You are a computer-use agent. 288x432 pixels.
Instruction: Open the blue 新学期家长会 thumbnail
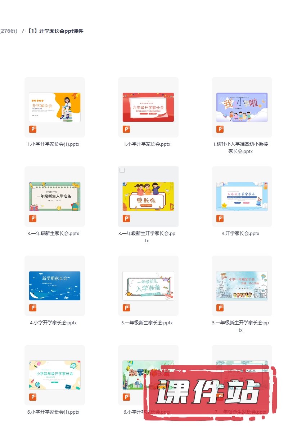[x=55, y=286]
